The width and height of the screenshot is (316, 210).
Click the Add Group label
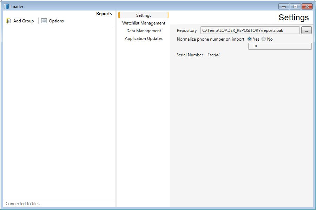pyautogui.click(x=24, y=21)
